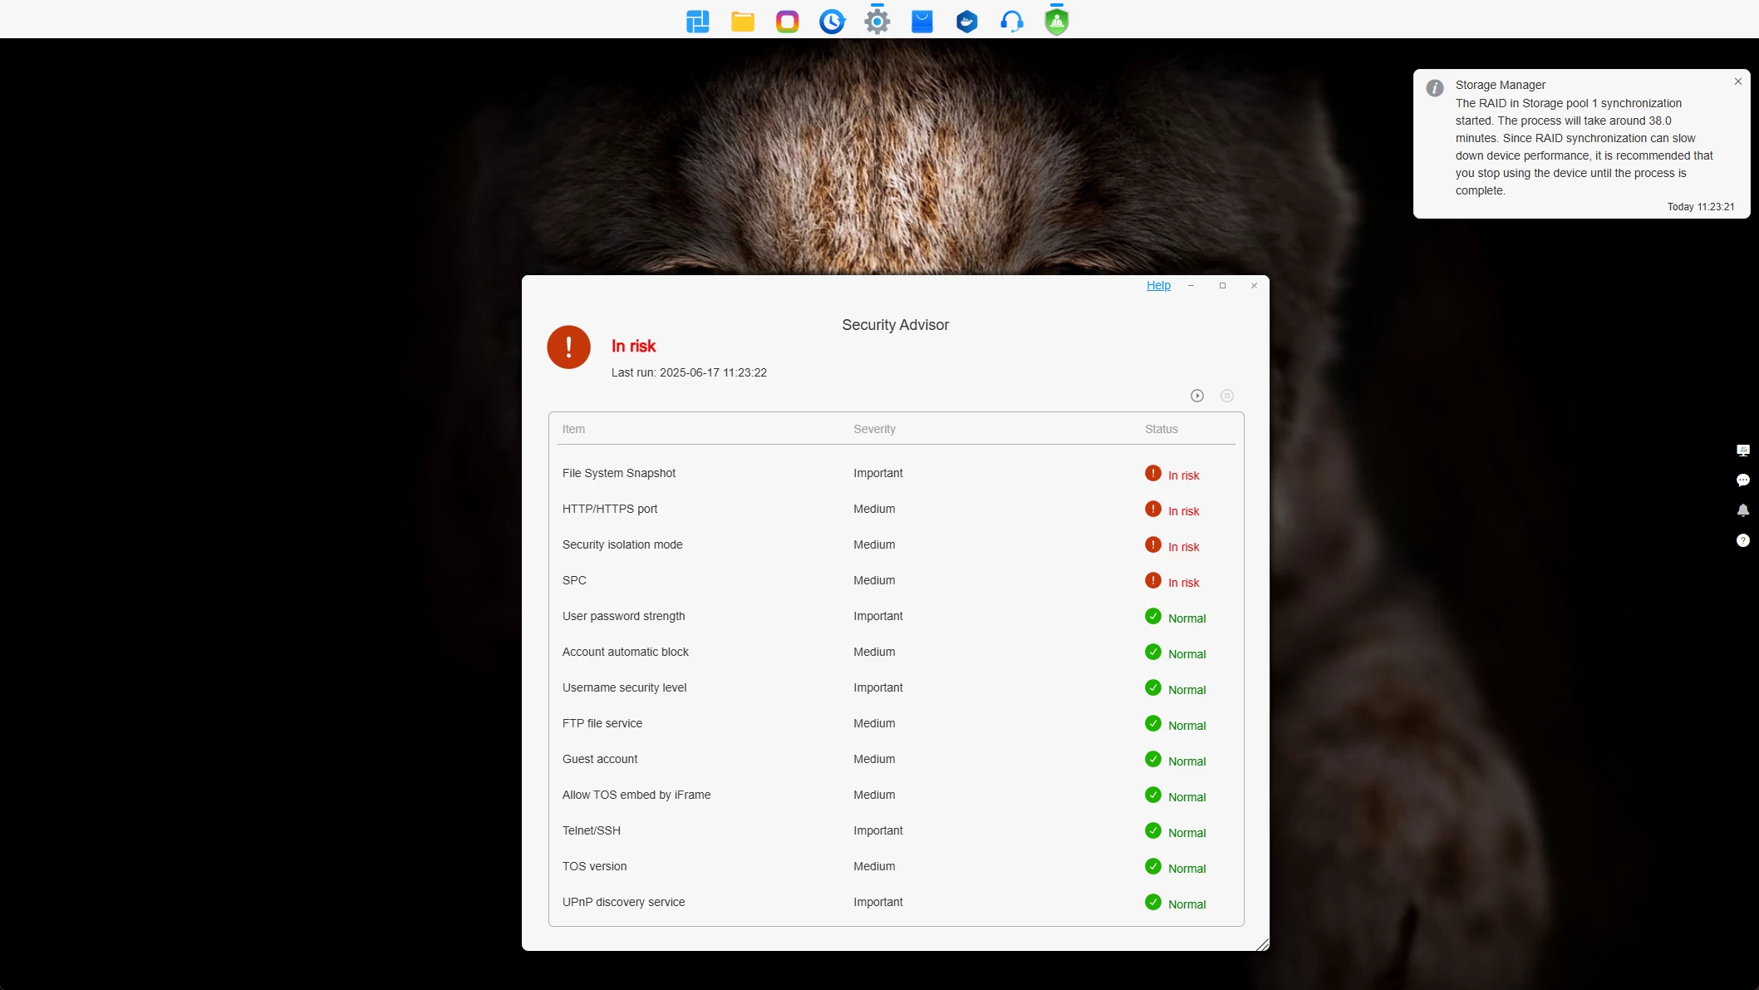Image resolution: width=1759 pixels, height=990 pixels.
Task: Select the File System Snapshot item
Action: [619, 473]
